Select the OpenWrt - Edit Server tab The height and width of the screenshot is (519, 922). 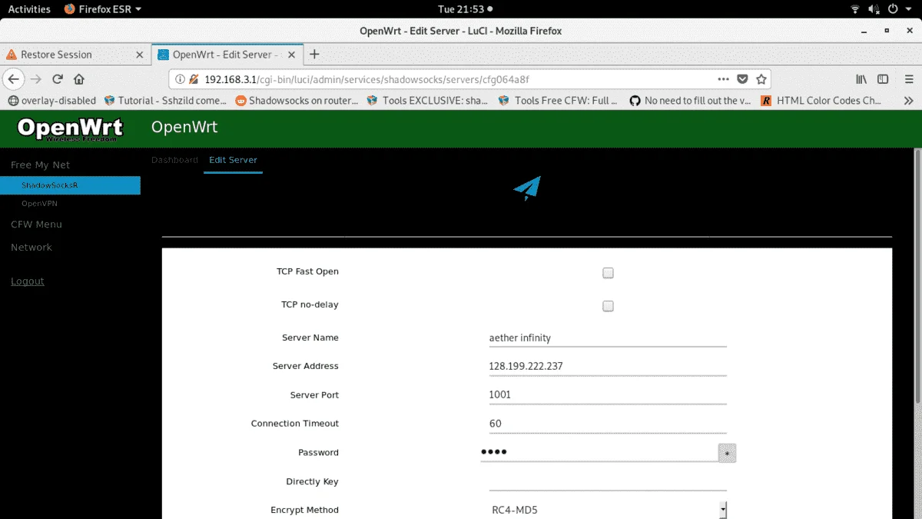pyautogui.click(x=227, y=55)
